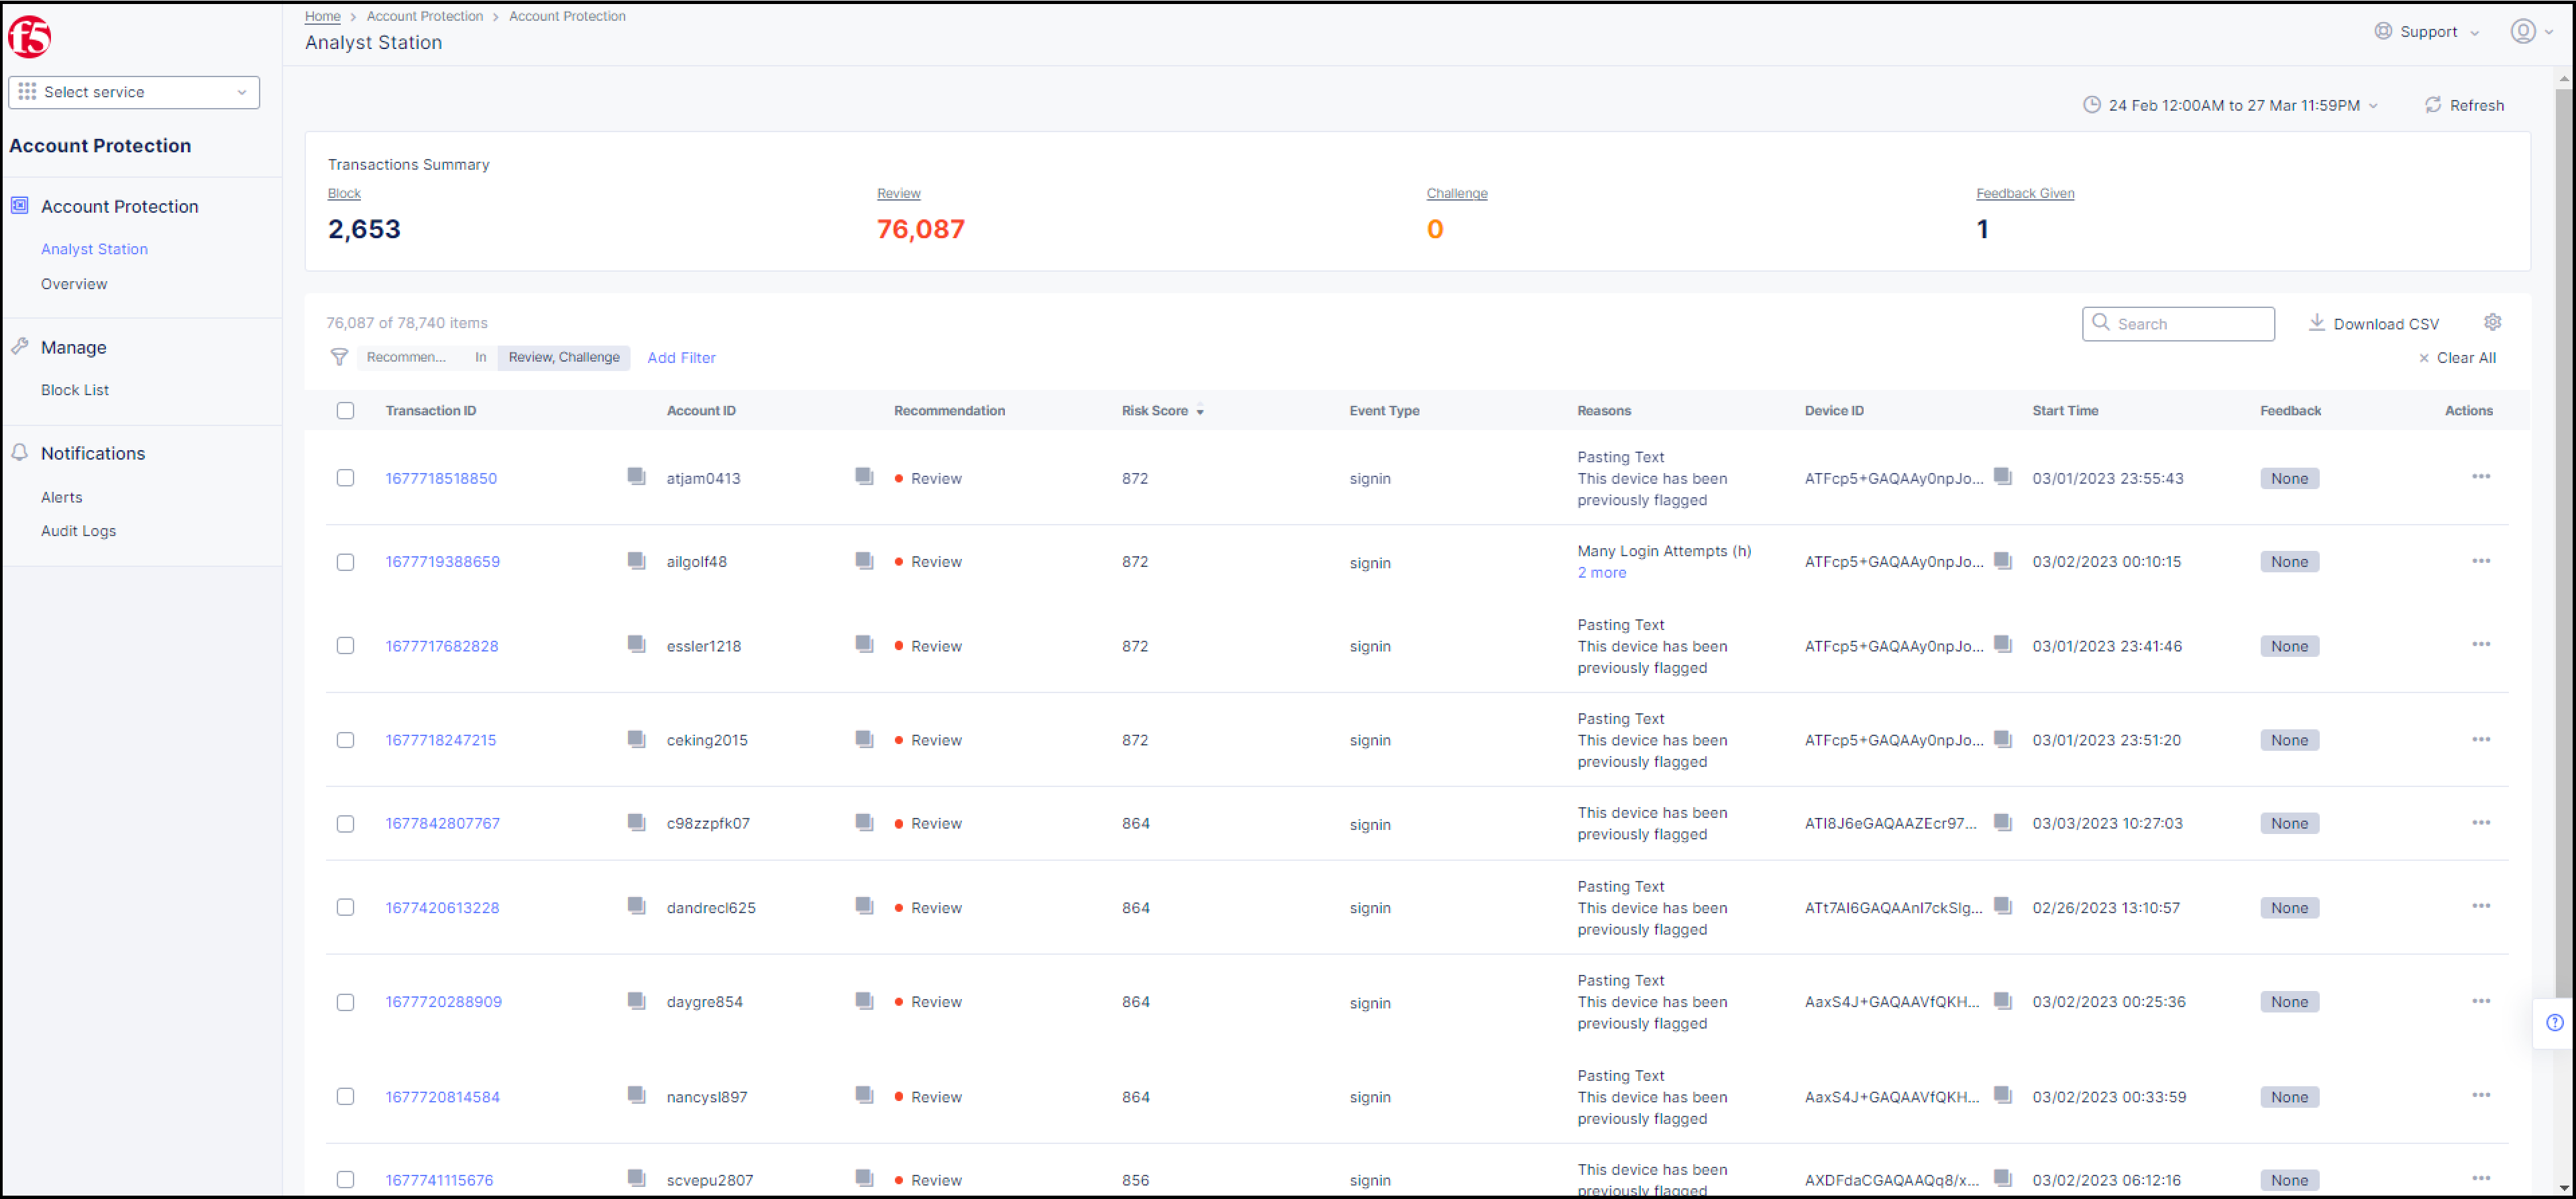Click the filter funnel icon
This screenshot has height=1199, width=2576.
[x=339, y=357]
